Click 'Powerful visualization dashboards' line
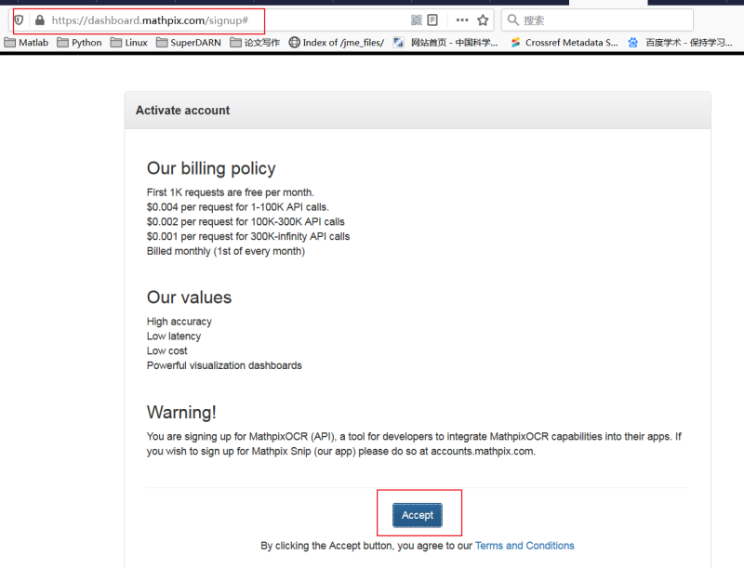 (x=224, y=365)
